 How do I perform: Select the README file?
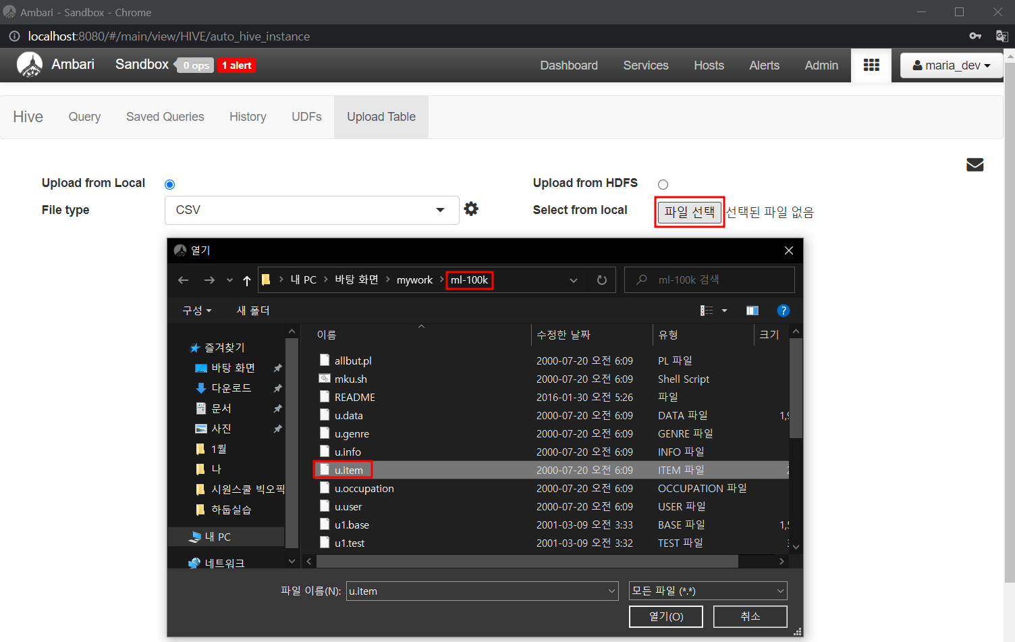(354, 398)
